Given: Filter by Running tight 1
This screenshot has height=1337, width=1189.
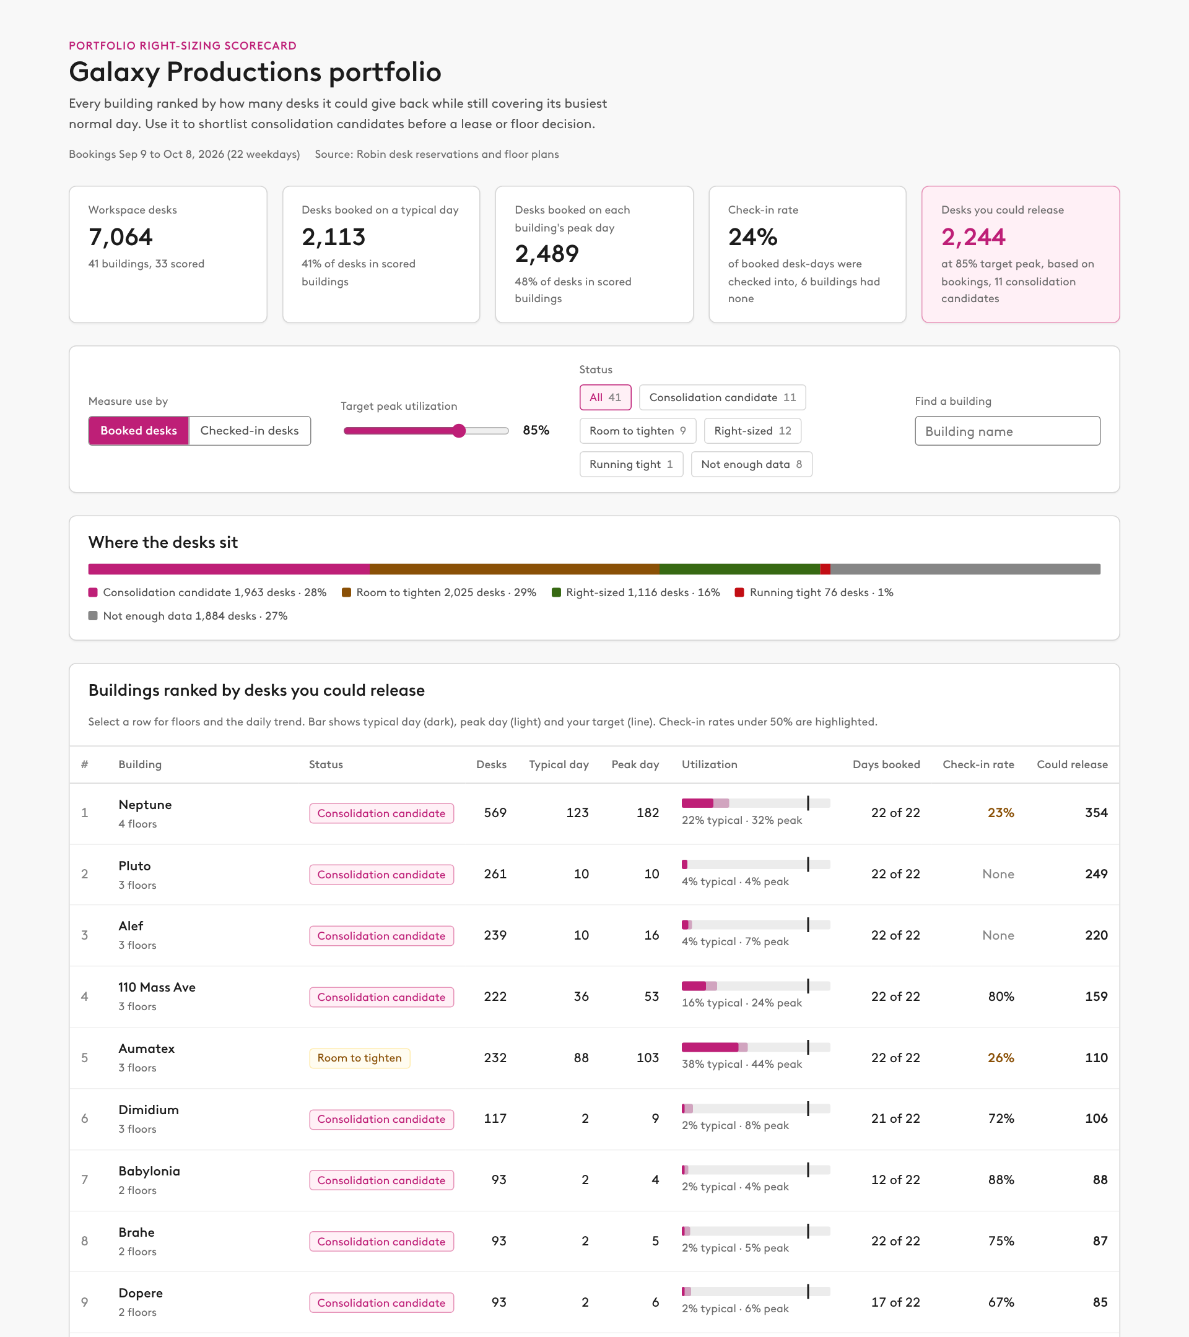Looking at the screenshot, I should (632, 464).
